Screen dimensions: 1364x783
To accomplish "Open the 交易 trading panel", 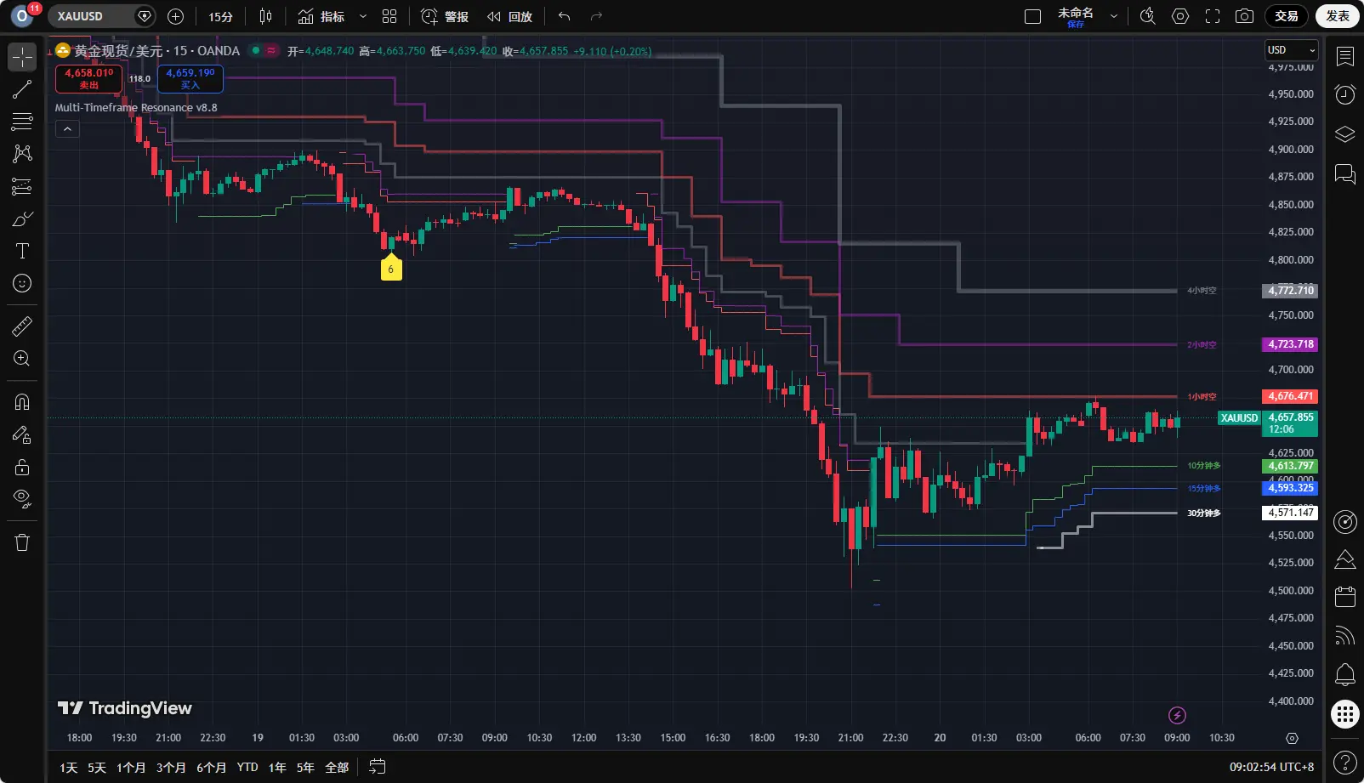I will [1287, 16].
